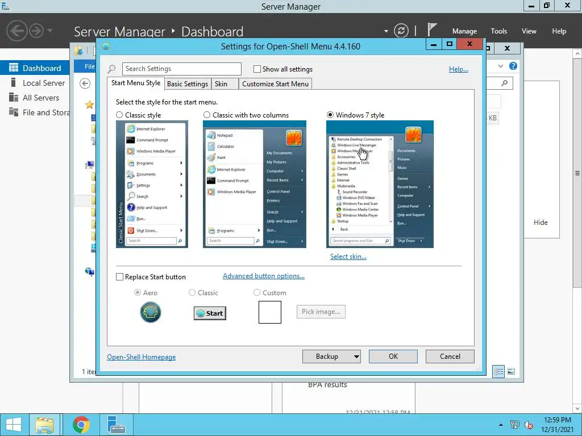
Task: Click the Search Settings input field
Action: click(x=182, y=69)
